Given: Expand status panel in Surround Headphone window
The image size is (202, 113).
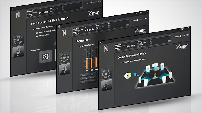Looking at the screenshot, I should (81, 8).
